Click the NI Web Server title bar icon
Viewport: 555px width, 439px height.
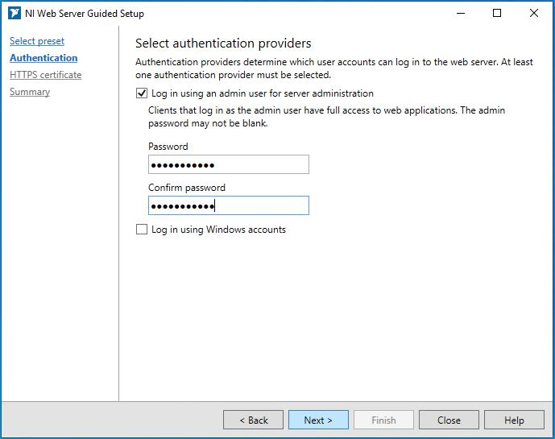(x=14, y=14)
